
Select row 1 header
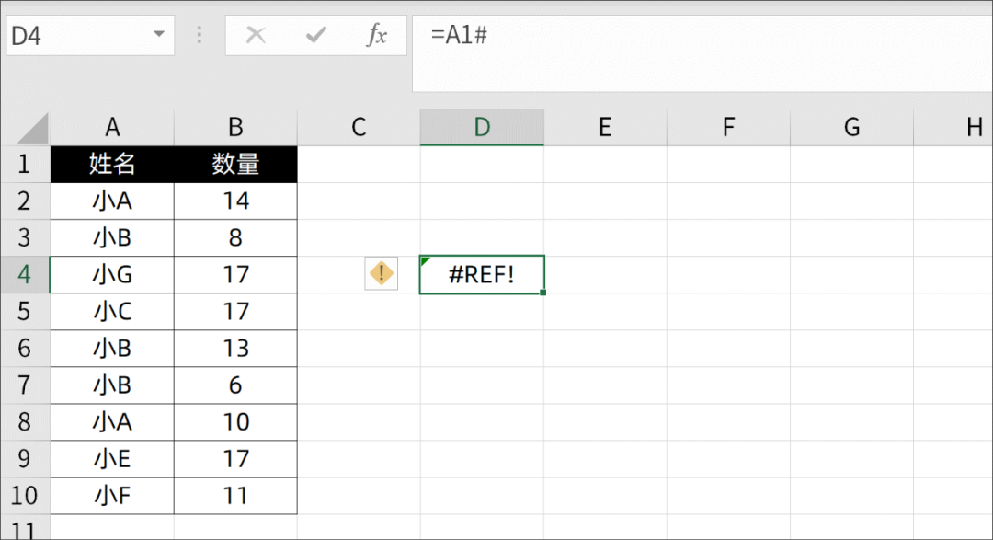pyautogui.click(x=24, y=165)
